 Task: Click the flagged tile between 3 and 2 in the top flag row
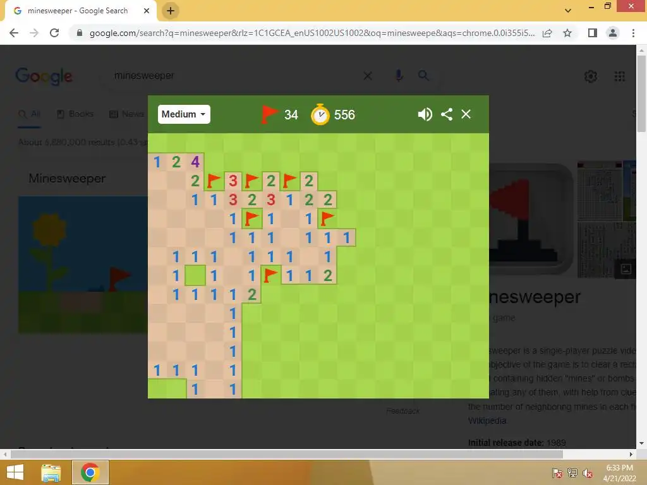click(251, 181)
